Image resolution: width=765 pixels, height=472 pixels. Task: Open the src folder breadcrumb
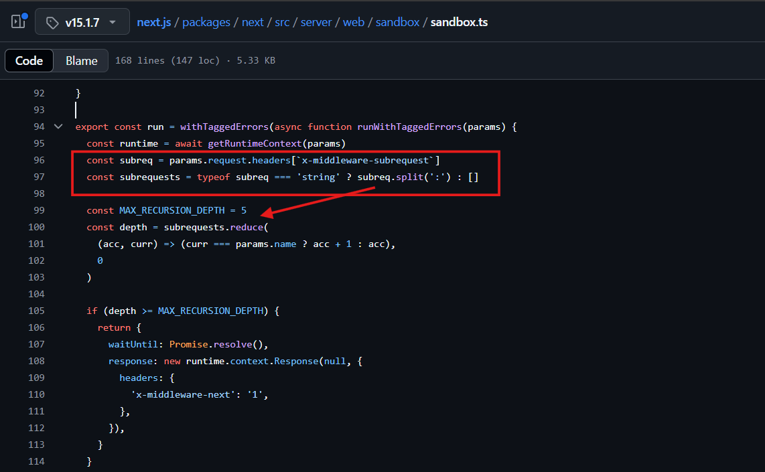[x=282, y=22]
